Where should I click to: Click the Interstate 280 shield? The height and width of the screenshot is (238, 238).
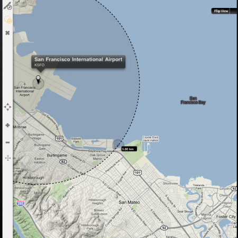click(x=21, y=203)
